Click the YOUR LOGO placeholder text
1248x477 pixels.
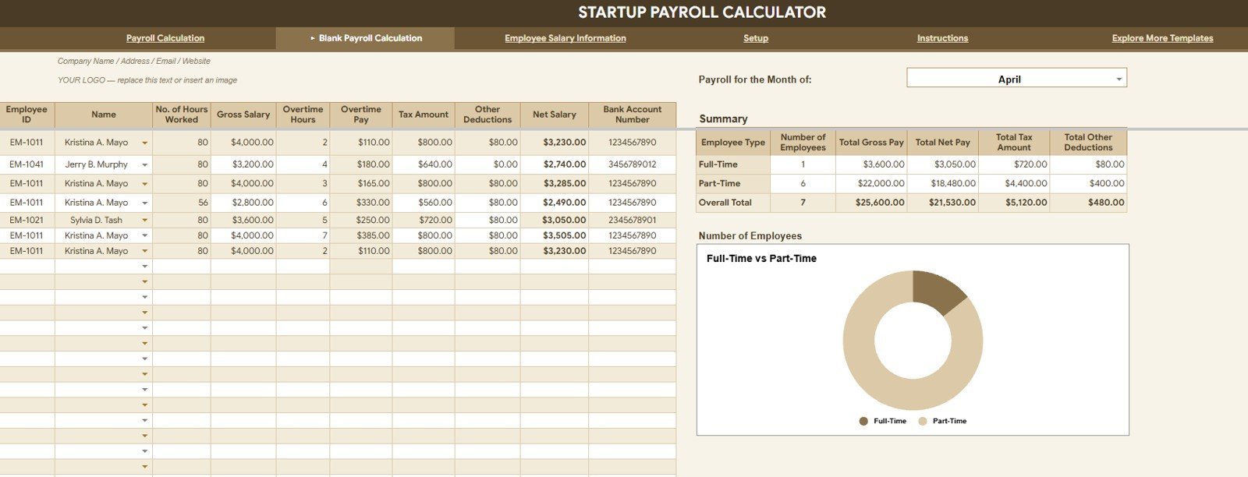coord(147,80)
